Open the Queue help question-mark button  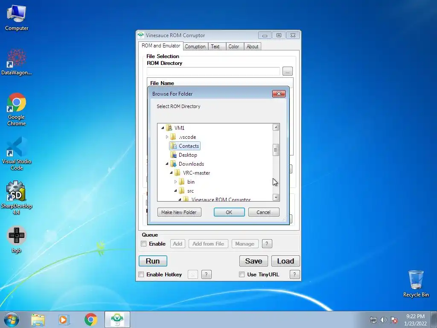click(x=267, y=243)
